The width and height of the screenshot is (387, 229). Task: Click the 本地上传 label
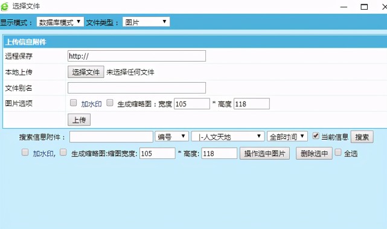pos(19,72)
